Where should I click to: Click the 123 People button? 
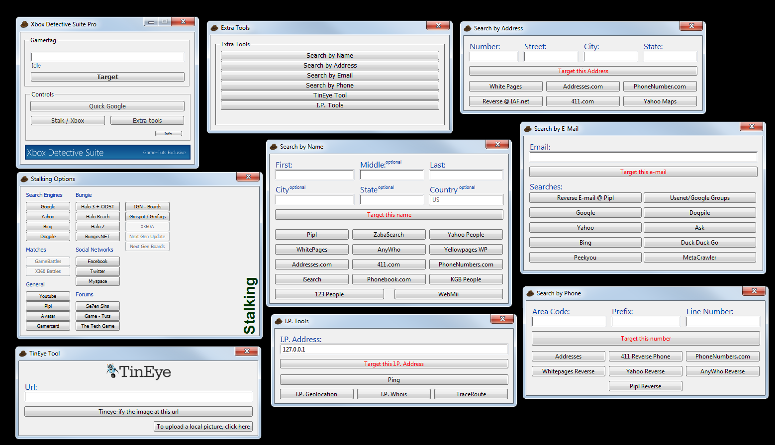tap(329, 294)
